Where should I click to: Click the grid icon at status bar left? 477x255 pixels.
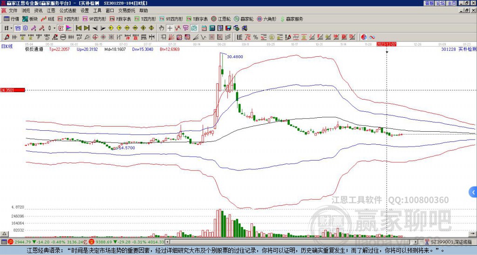pyautogui.click(x=4, y=242)
